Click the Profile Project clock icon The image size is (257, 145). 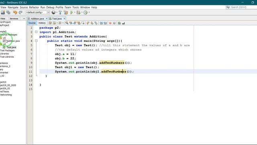pyautogui.click(x=86, y=12)
